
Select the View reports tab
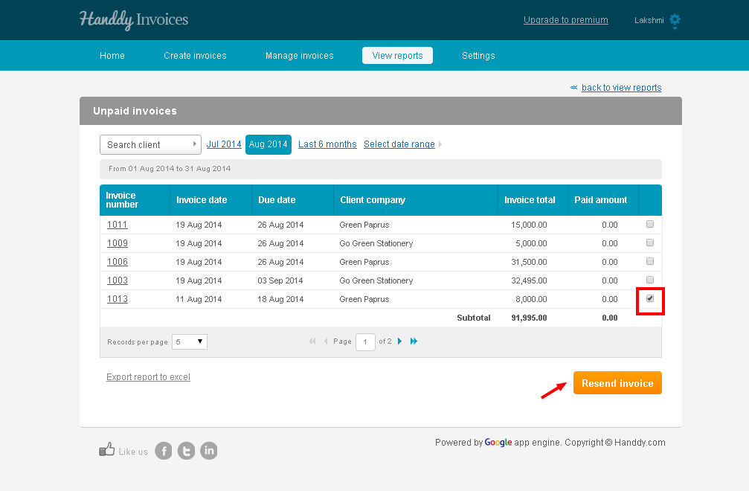(x=397, y=55)
